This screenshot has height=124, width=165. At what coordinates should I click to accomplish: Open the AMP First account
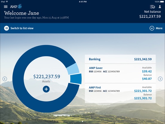120,93
